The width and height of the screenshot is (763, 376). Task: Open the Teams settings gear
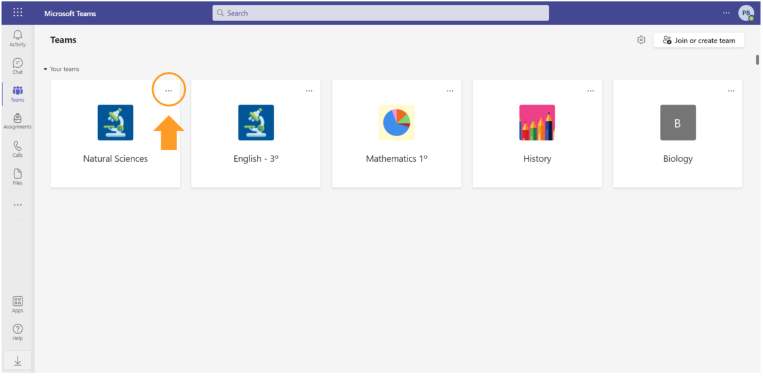pos(641,40)
